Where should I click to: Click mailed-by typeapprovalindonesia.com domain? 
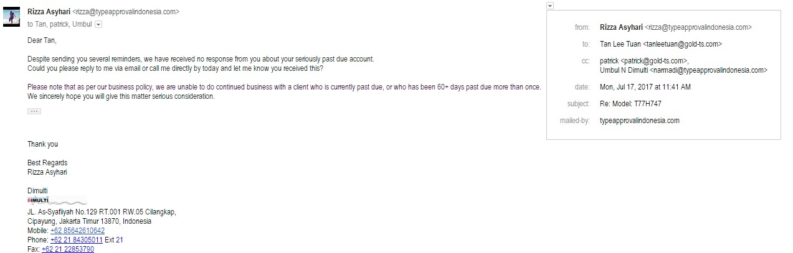pos(639,121)
